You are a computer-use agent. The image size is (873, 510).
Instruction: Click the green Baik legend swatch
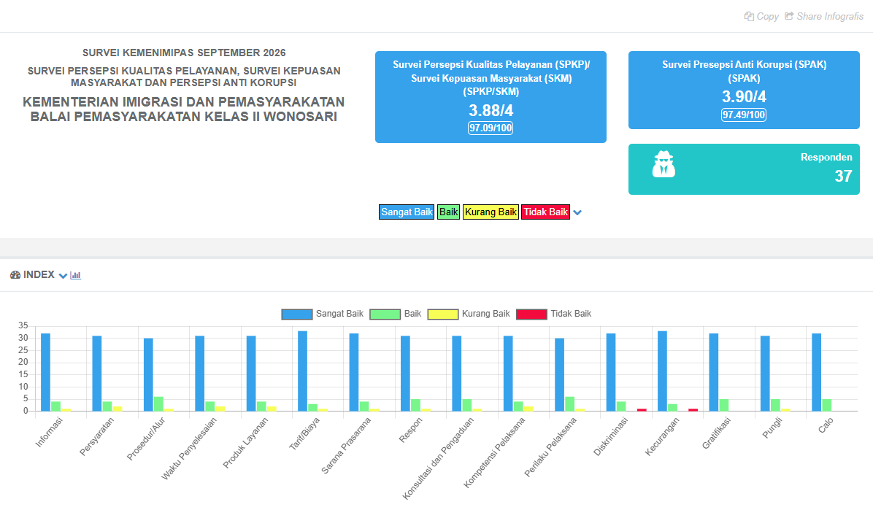click(x=385, y=314)
